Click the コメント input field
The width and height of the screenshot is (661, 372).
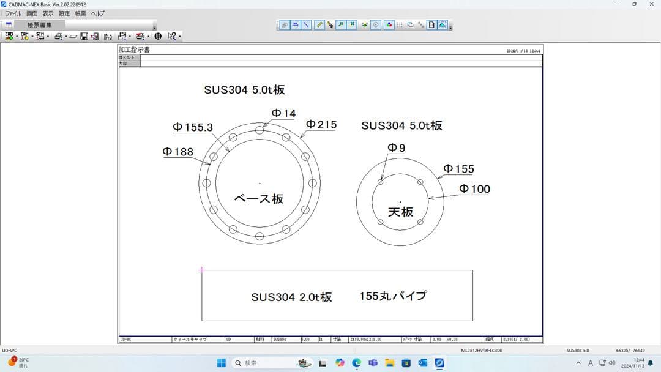(341, 58)
